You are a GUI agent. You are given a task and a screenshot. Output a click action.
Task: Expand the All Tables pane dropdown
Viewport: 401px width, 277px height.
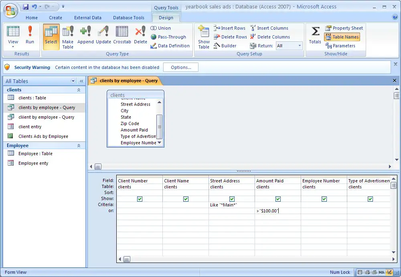pyautogui.click(x=73, y=81)
